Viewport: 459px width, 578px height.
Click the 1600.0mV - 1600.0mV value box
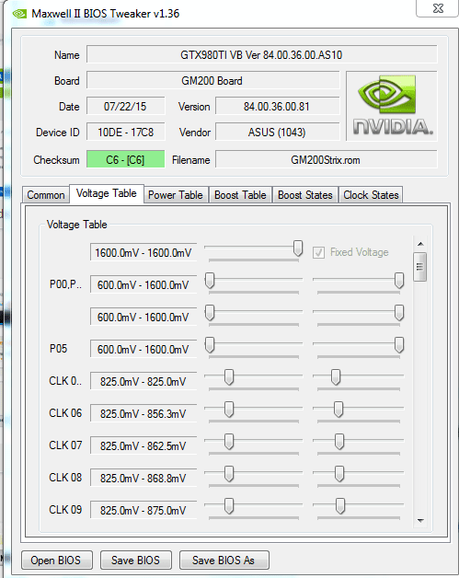coord(143,253)
